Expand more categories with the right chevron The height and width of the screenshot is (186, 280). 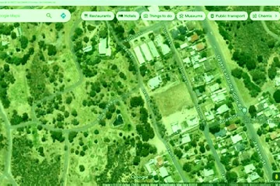276,16
